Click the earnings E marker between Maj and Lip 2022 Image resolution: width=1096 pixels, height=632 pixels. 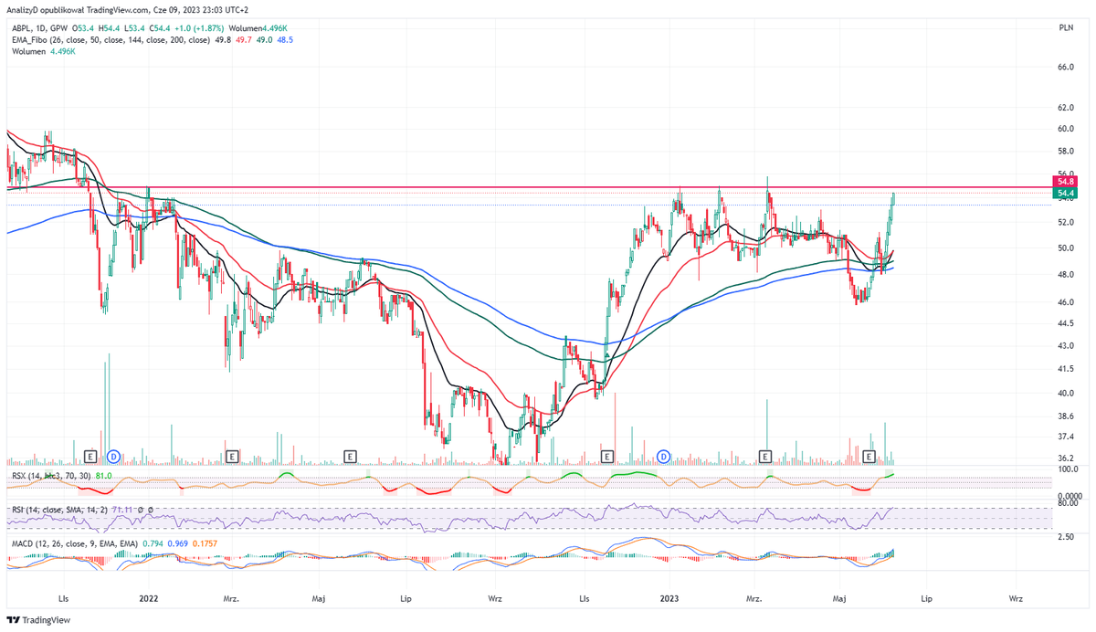(x=350, y=455)
